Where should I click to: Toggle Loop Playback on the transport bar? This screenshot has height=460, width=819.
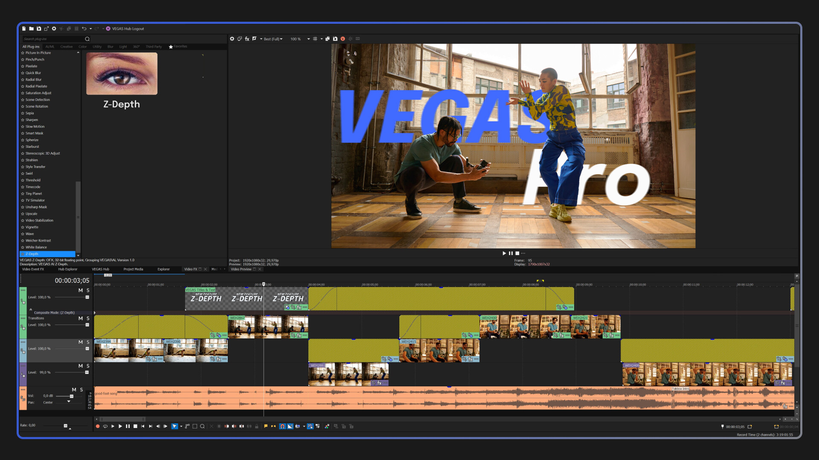[105, 426]
